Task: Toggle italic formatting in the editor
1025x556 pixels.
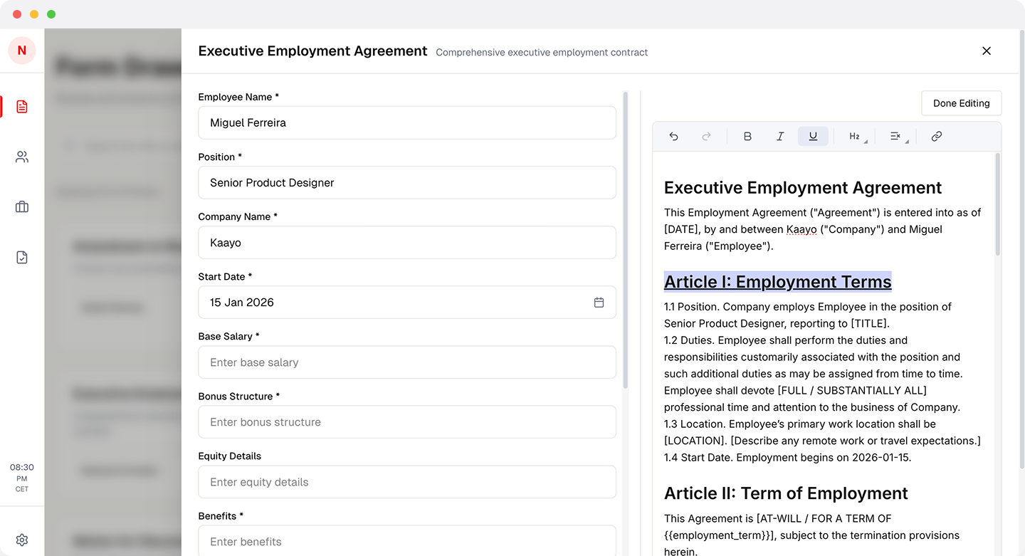Action: 780,136
